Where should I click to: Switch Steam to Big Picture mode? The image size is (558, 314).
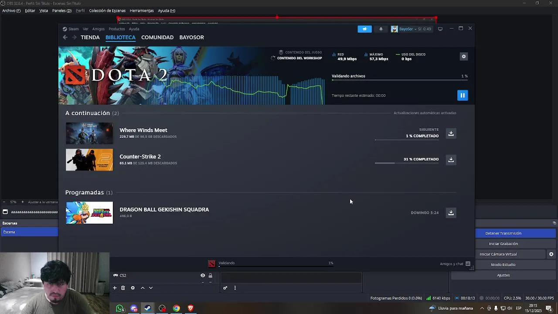pyautogui.click(x=440, y=29)
